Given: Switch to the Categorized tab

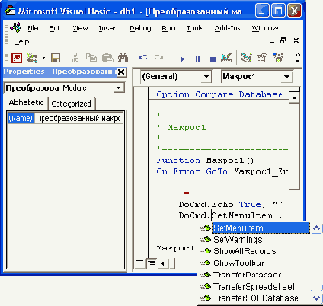Looking at the screenshot, I should coord(71,104).
